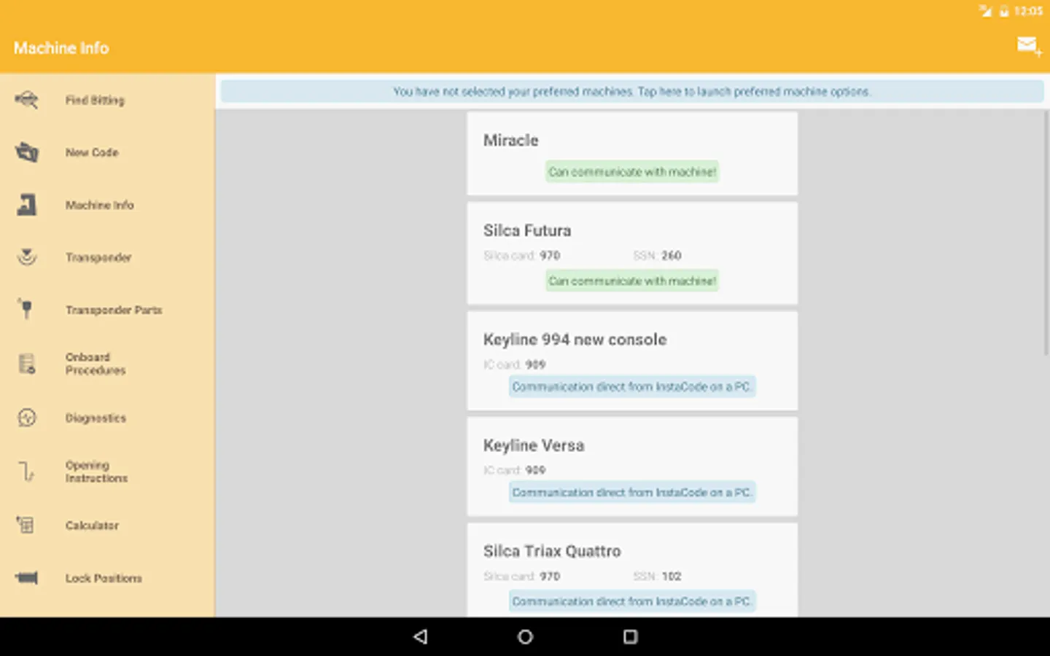Tap the Android home button

(x=525, y=636)
